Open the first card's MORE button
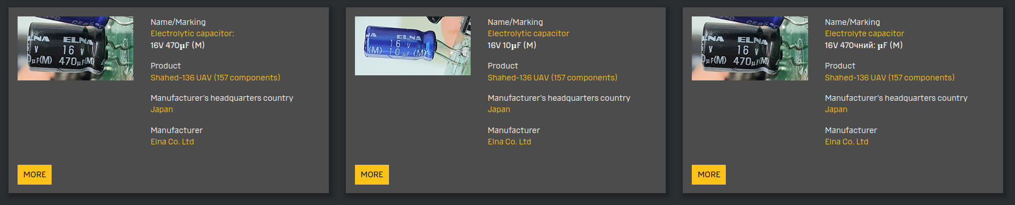The image size is (1015, 205). point(35,174)
